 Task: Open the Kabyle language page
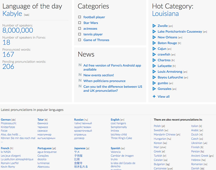[12, 13]
